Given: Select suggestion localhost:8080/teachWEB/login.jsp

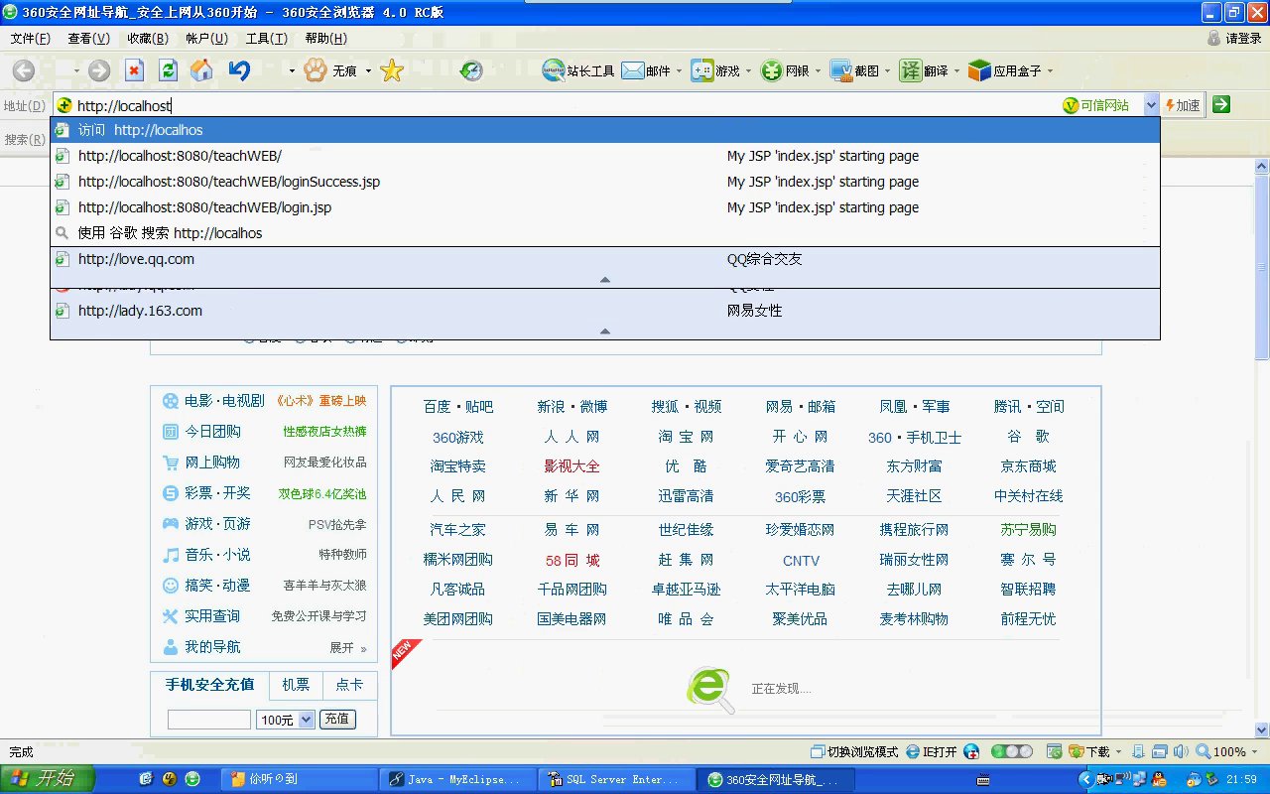Looking at the screenshot, I should [605, 207].
